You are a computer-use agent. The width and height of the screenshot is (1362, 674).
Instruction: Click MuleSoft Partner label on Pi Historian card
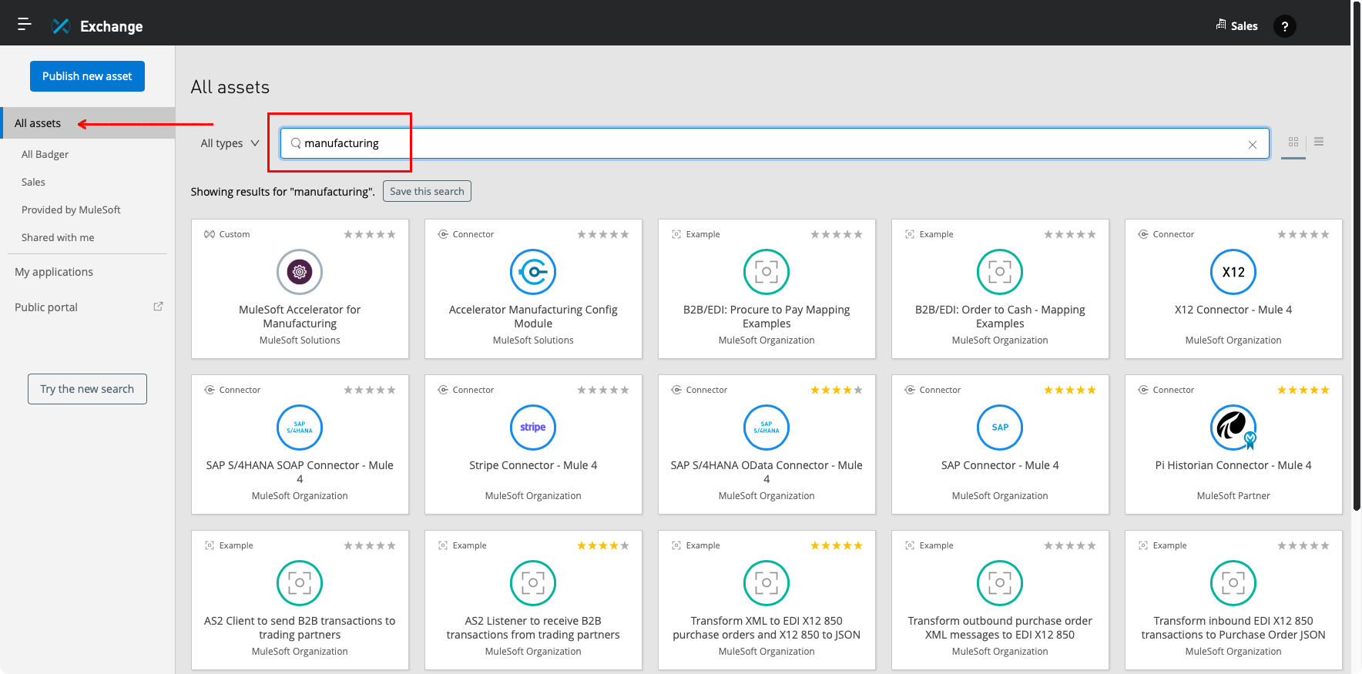tap(1233, 496)
